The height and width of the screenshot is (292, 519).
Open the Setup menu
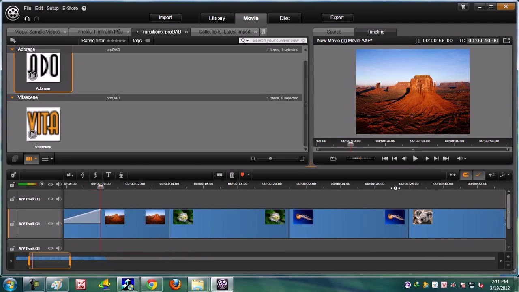pyautogui.click(x=53, y=8)
